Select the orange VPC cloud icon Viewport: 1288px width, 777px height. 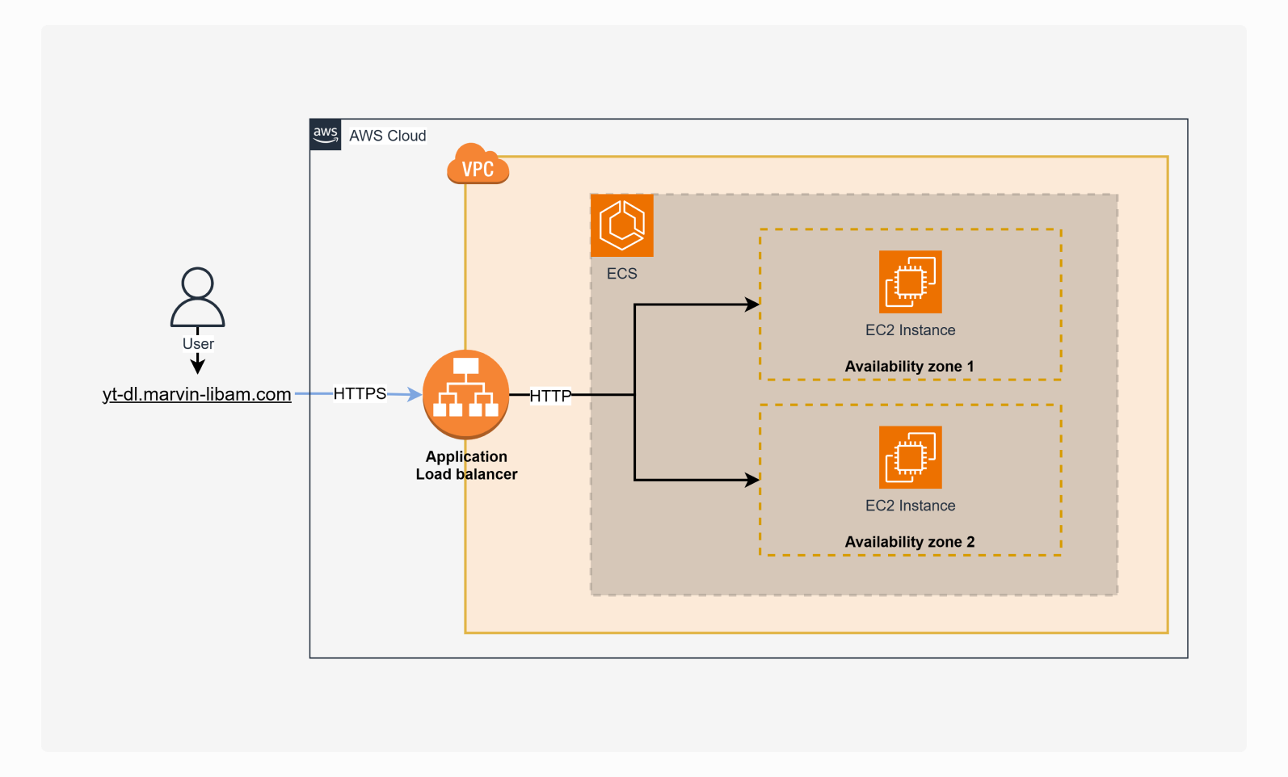coord(478,165)
